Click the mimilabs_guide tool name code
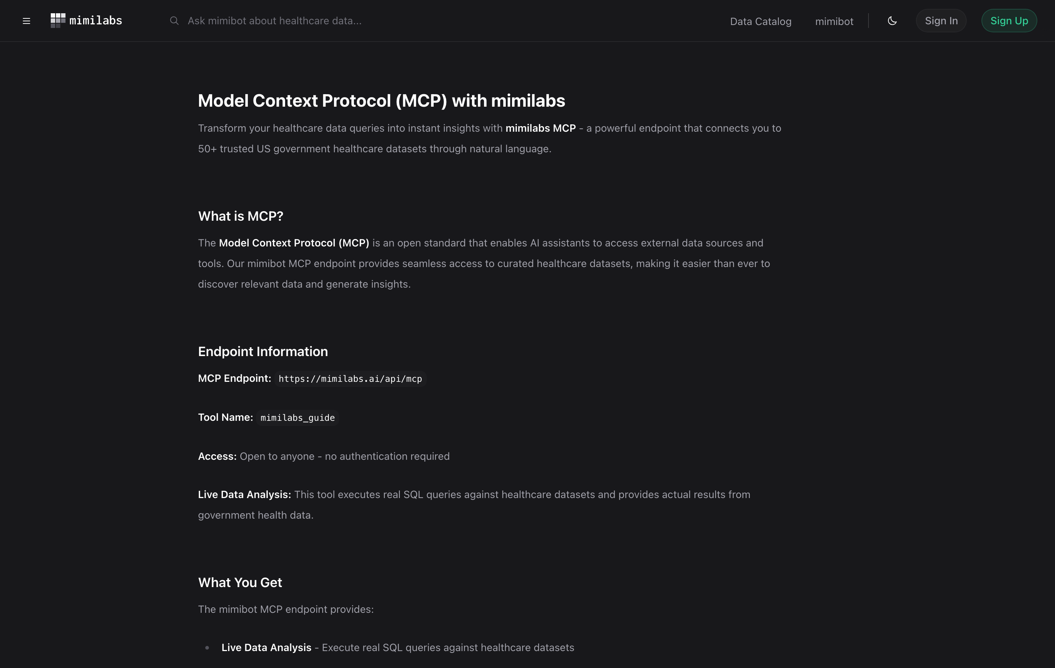 [298, 418]
